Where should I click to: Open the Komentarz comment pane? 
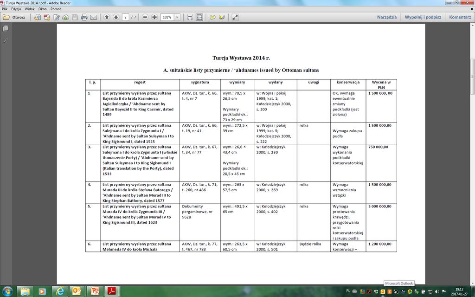[460, 17]
